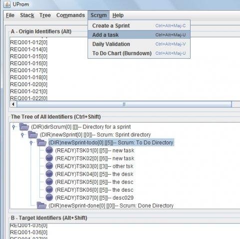Screen dimensions: 240x239
Task: Select REQ001-015[0] in Origin Identifiers
Action: [28, 56]
